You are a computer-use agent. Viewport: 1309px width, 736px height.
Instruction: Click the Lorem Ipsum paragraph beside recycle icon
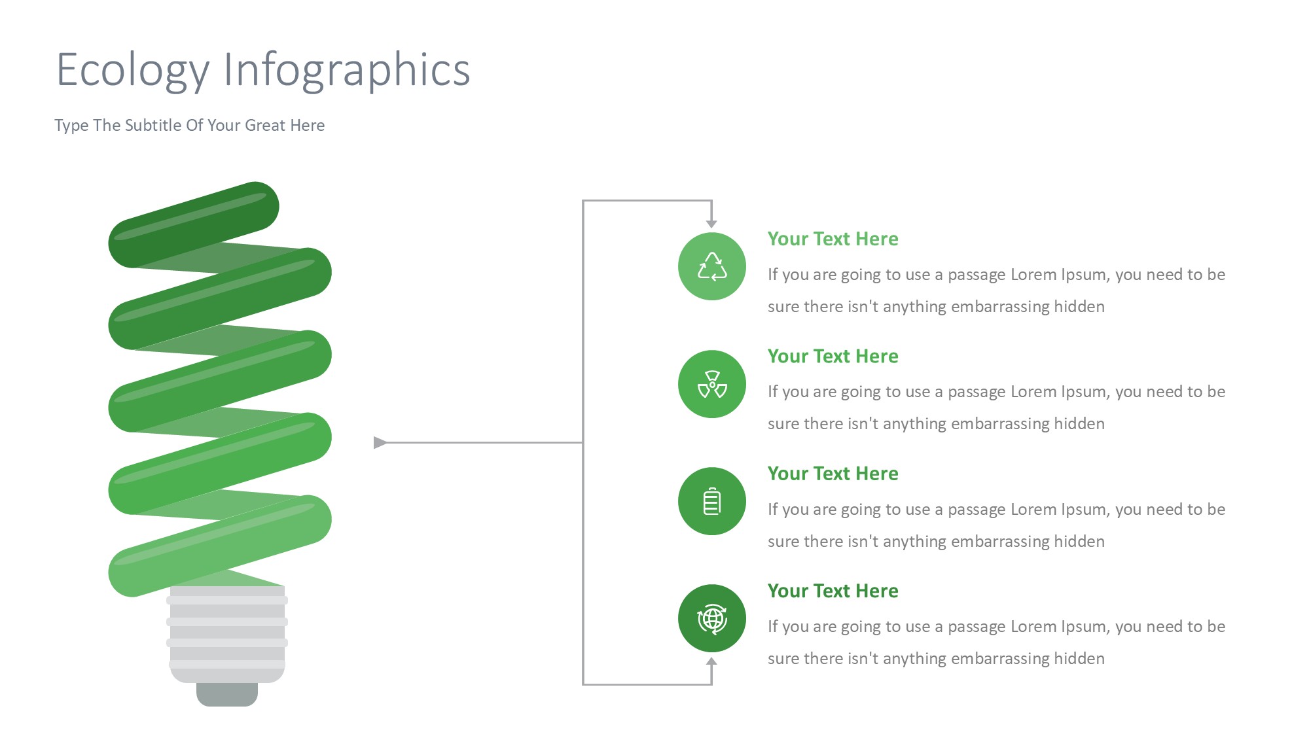pyautogui.click(x=995, y=290)
